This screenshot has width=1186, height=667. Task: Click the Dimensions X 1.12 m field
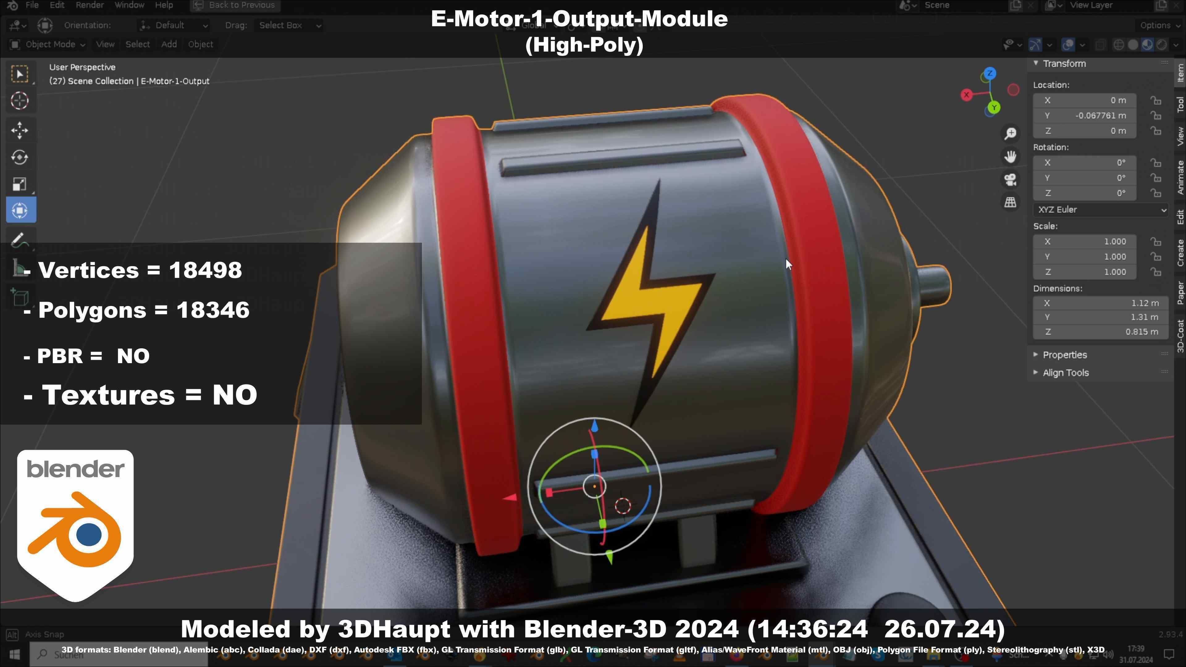pyautogui.click(x=1100, y=303)
